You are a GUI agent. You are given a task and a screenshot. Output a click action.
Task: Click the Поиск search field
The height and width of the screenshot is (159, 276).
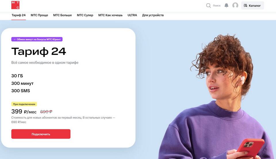217,6
